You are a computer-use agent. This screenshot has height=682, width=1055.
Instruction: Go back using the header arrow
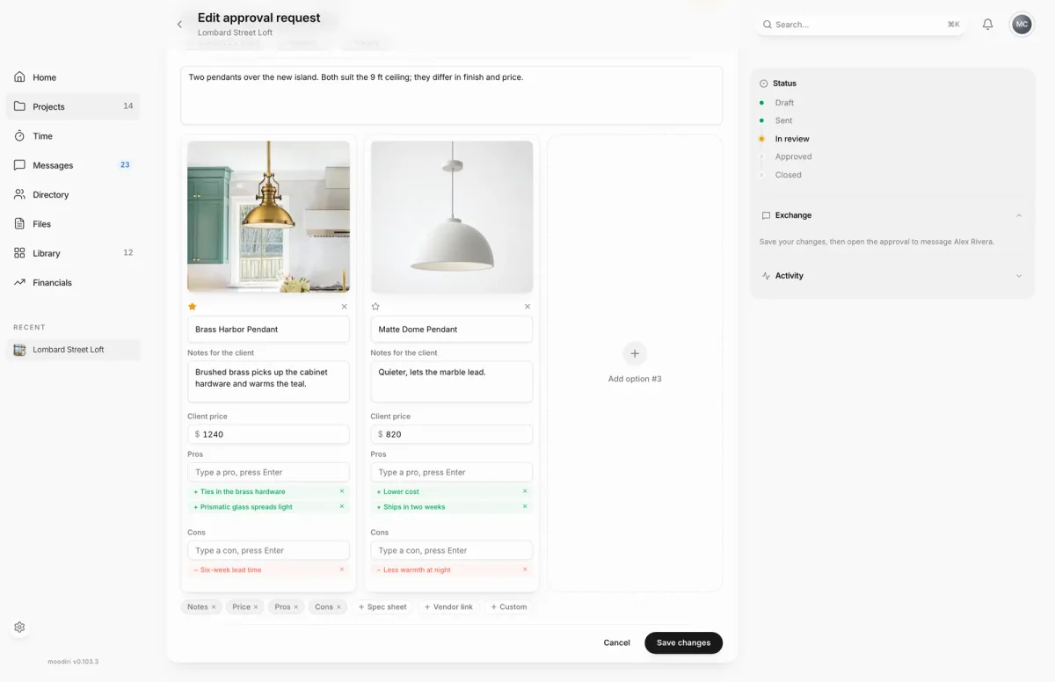click(179, 25)
